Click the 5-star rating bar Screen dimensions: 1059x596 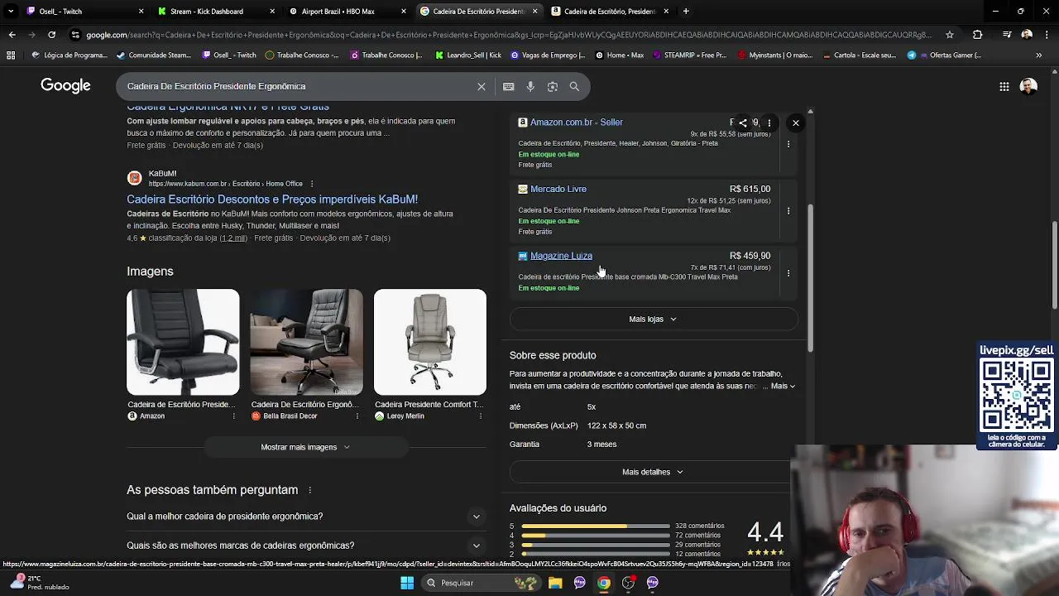pos(596,526)
